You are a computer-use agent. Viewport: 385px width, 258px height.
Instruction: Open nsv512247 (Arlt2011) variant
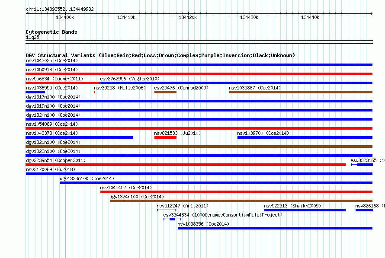(166, 210)
